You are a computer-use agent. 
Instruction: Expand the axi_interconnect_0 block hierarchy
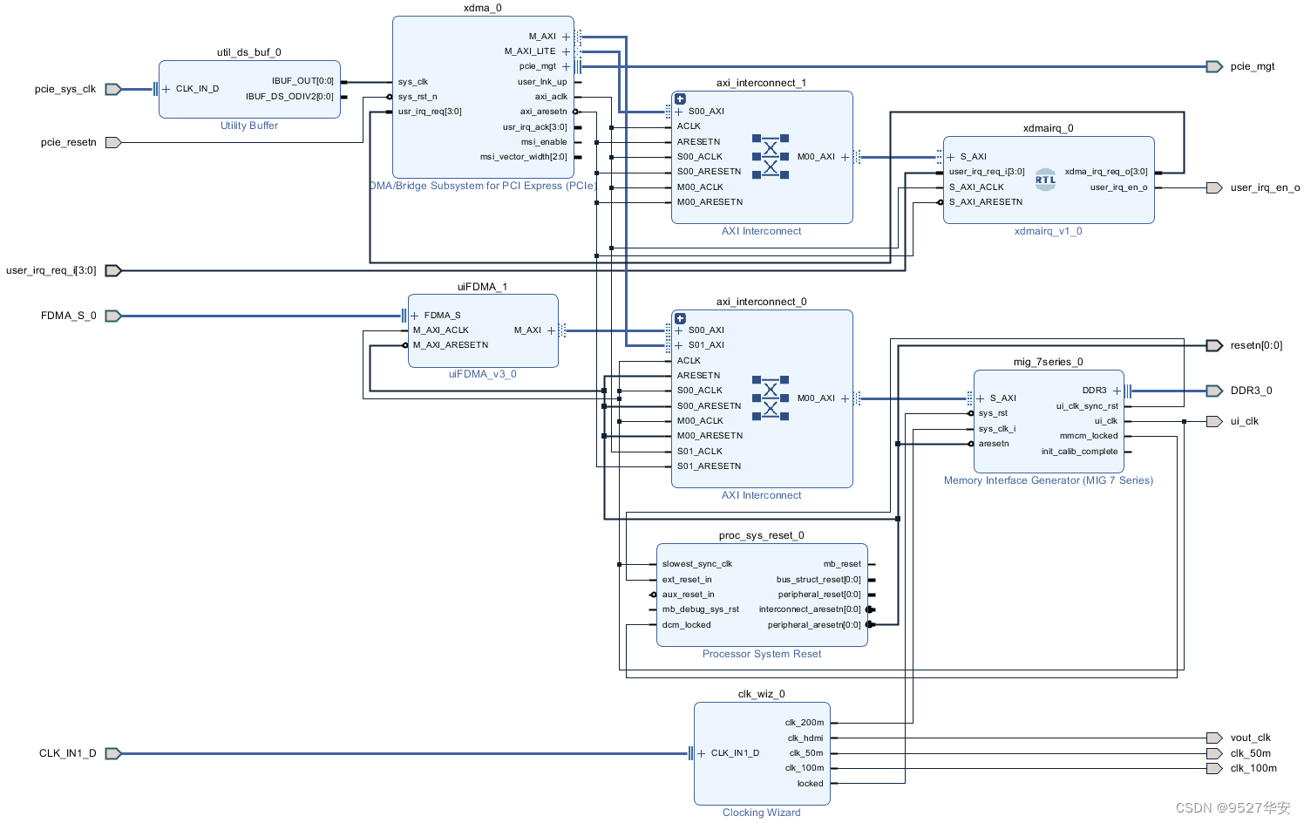click(680, 318)
